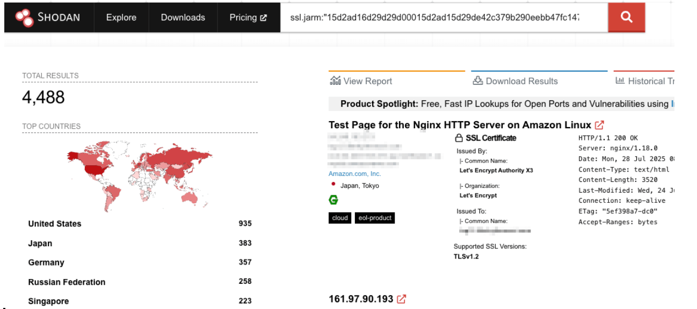697x309 pixels.
Task: Open external link icon next to Nginx title
Action: [600, 125]
